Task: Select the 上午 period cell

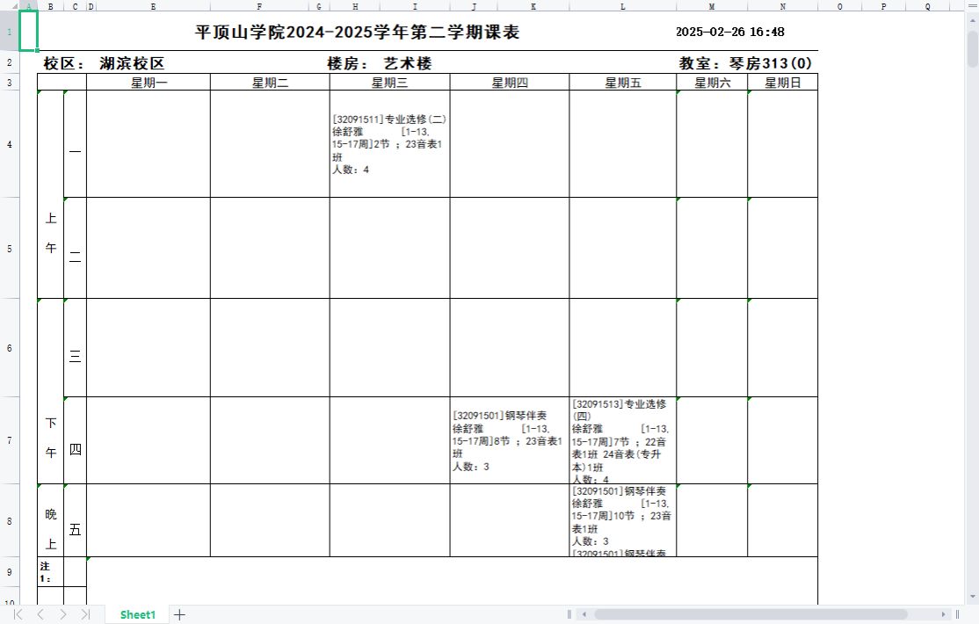Action: coord(51,195)
